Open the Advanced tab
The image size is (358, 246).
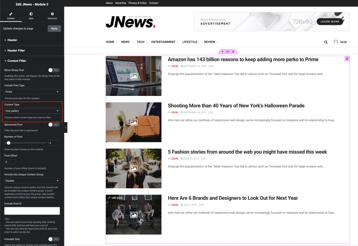pos(52,16)
